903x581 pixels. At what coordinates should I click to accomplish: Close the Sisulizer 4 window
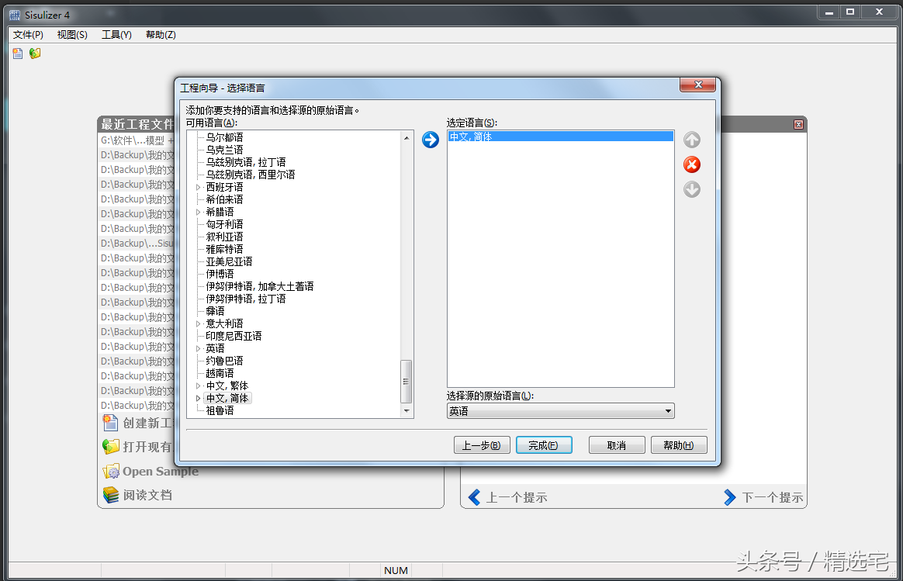tap(880, 12)
